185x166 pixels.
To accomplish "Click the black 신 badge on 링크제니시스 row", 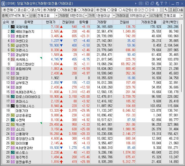I will (x=13, y=106).
